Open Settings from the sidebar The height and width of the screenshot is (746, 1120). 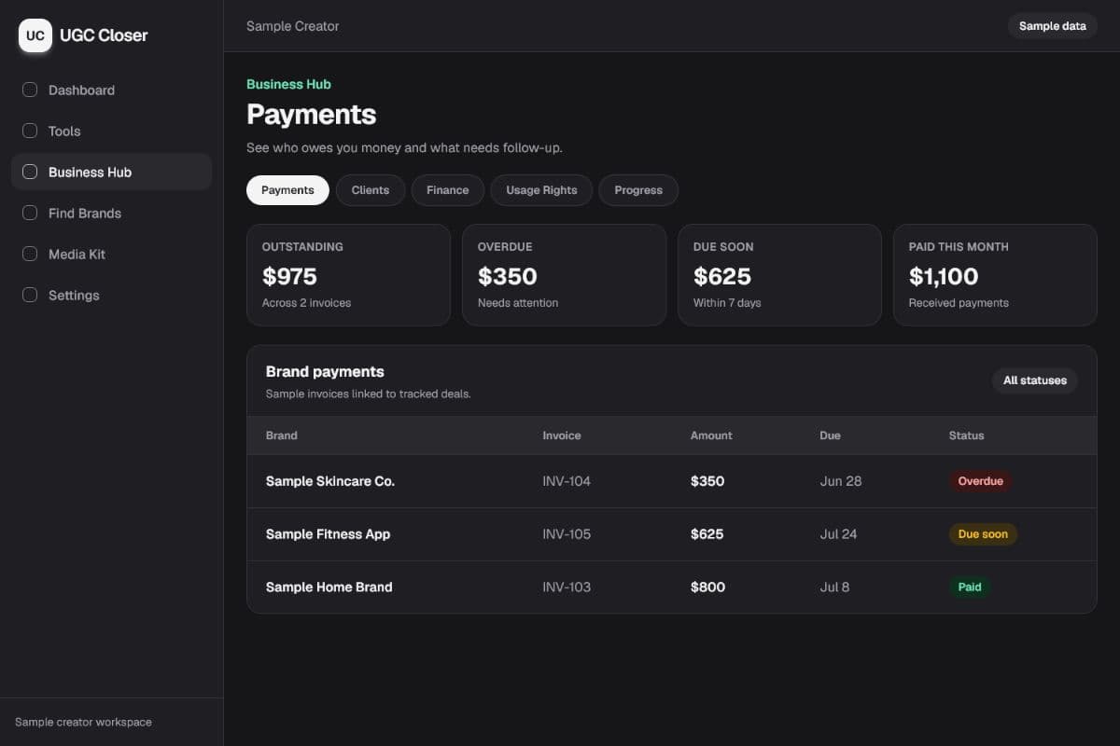tap(112, 296)
